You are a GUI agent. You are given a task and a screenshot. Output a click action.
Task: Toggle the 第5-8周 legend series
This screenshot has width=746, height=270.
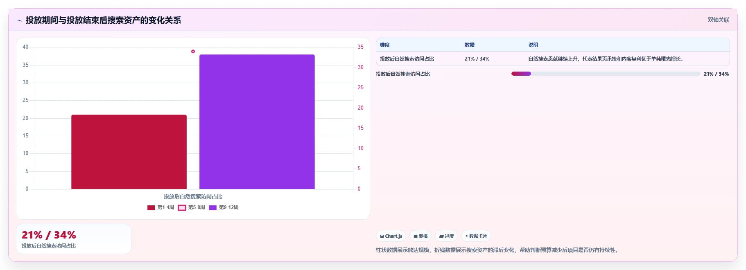(191, 207)
